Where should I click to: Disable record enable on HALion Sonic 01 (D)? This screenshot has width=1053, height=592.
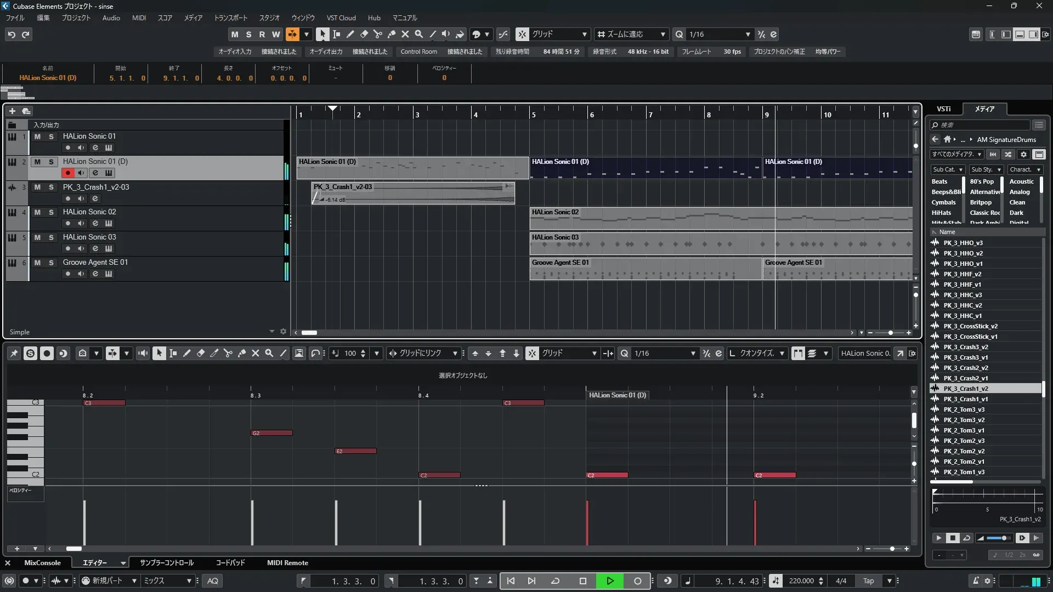pos(67,173)
